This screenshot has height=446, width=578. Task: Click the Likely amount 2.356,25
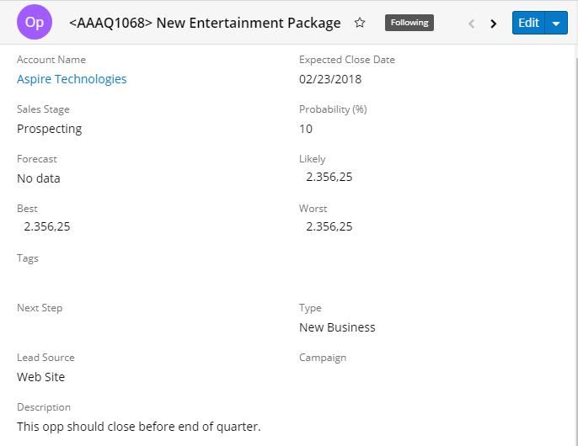coord(329,177)
